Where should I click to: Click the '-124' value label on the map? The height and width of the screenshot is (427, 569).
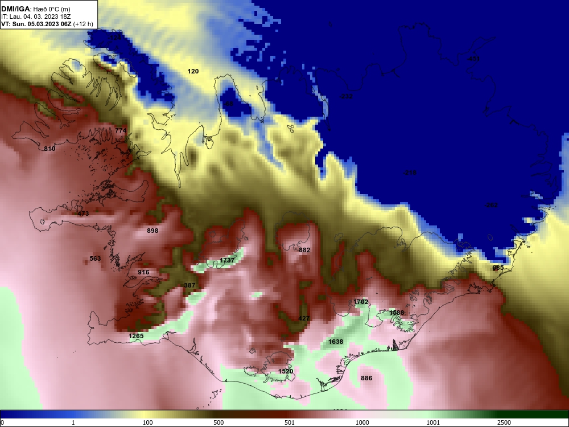[x=115, y=38]
